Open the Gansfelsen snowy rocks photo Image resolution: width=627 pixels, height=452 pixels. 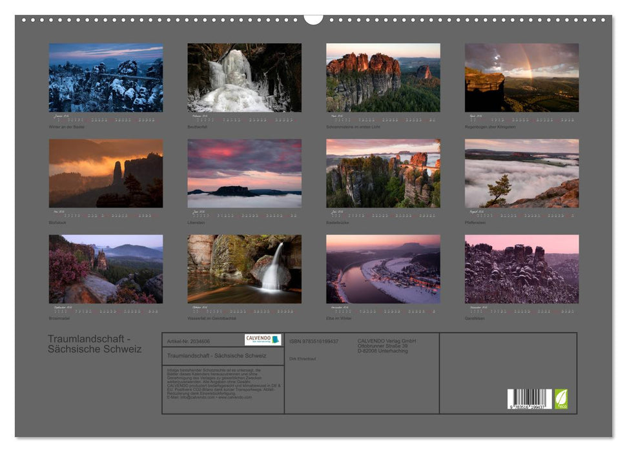(522, 269)
